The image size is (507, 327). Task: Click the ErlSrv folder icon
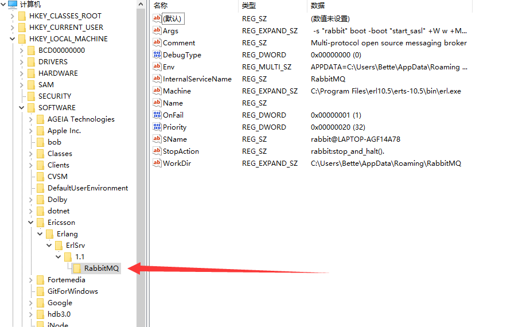(x=59, y=245)
